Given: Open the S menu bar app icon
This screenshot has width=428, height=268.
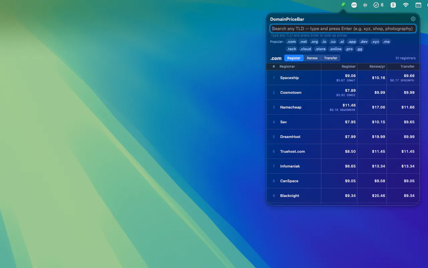Looking at the screenshot, I should pos(393,5).
